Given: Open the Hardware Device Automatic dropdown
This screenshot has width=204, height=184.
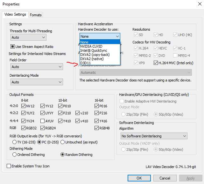Looking at the screenshot, I should point(136,73).
